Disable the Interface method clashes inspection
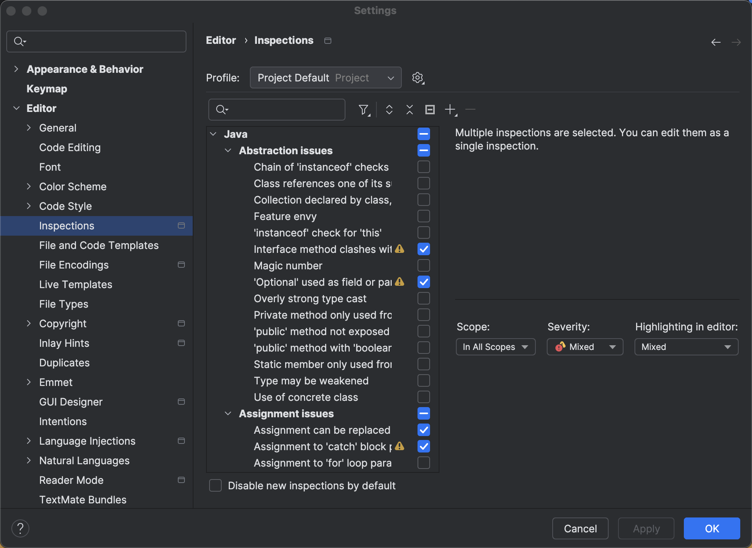 pos(423,249)
